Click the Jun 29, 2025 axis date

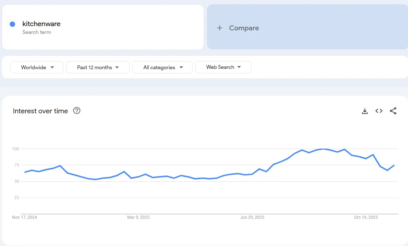point(252,217)
